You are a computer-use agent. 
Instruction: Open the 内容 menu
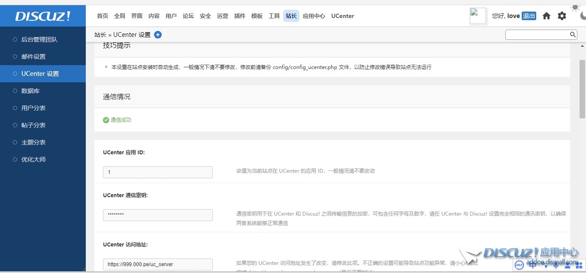pos(154,16)
